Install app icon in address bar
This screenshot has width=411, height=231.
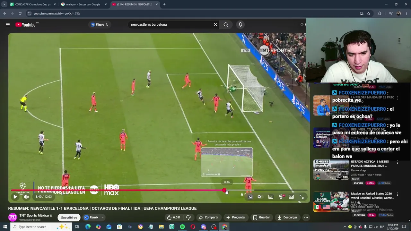(362, 13)
